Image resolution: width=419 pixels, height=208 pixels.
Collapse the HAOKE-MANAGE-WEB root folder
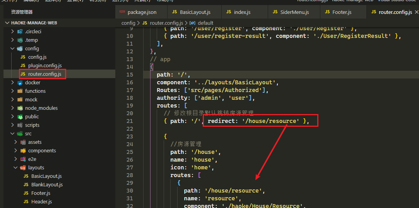[7, 23]
